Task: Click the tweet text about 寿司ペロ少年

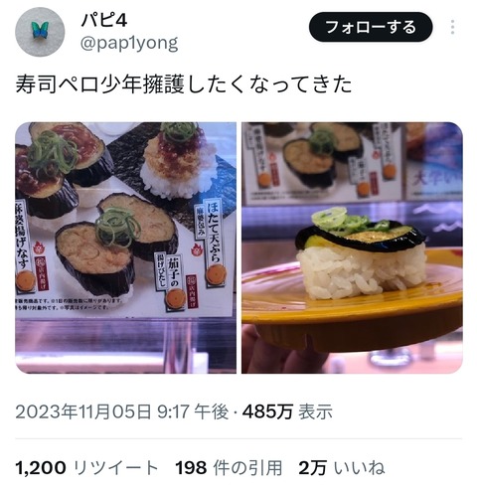Action: pos(184,84)
